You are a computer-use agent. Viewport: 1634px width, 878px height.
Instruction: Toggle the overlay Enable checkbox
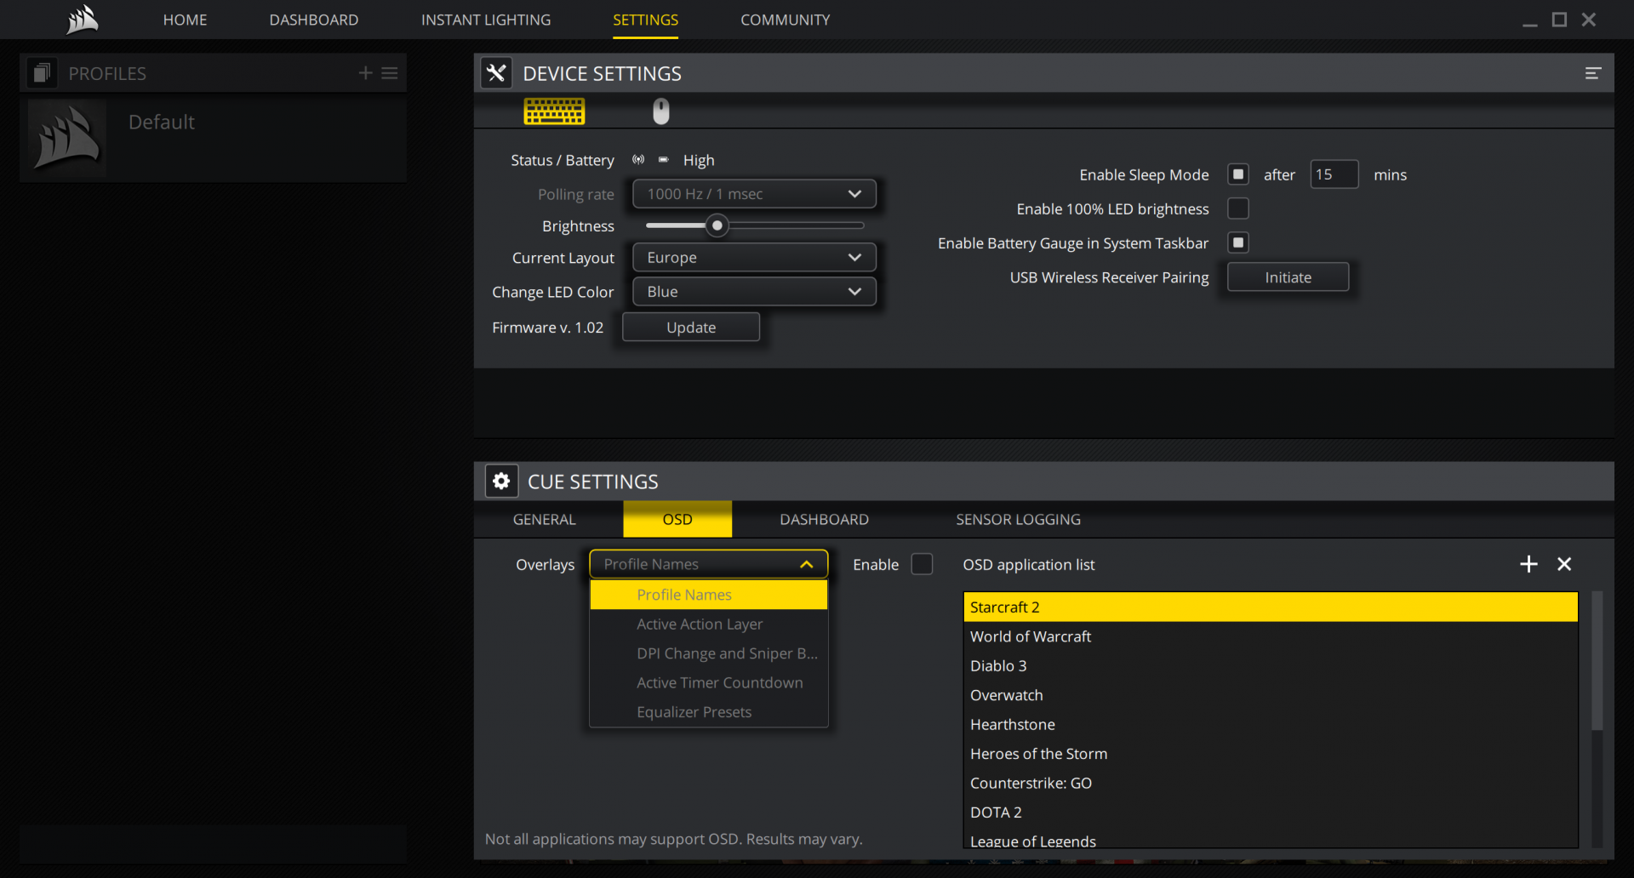pyautogui.click(x=922, y=564)
